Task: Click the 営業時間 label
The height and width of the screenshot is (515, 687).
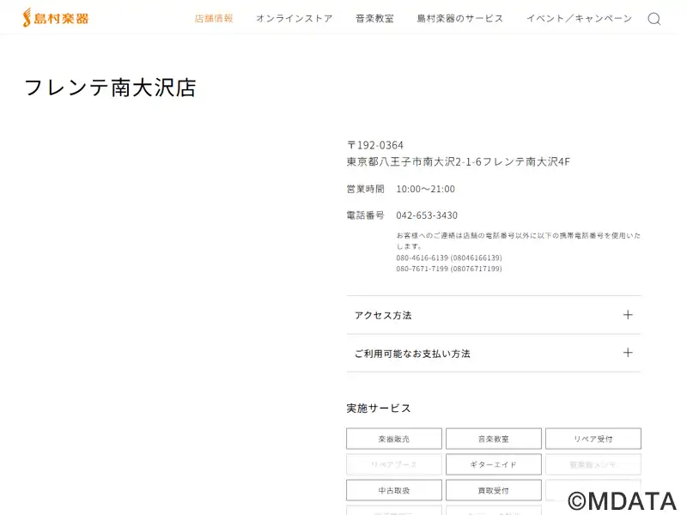Action: pos(366,189)
